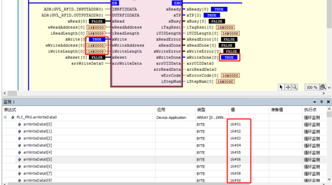Viewport: 332px width, 185px height.
Task: Open zoom options icon beside 100 %
Action: coord(323,87)
